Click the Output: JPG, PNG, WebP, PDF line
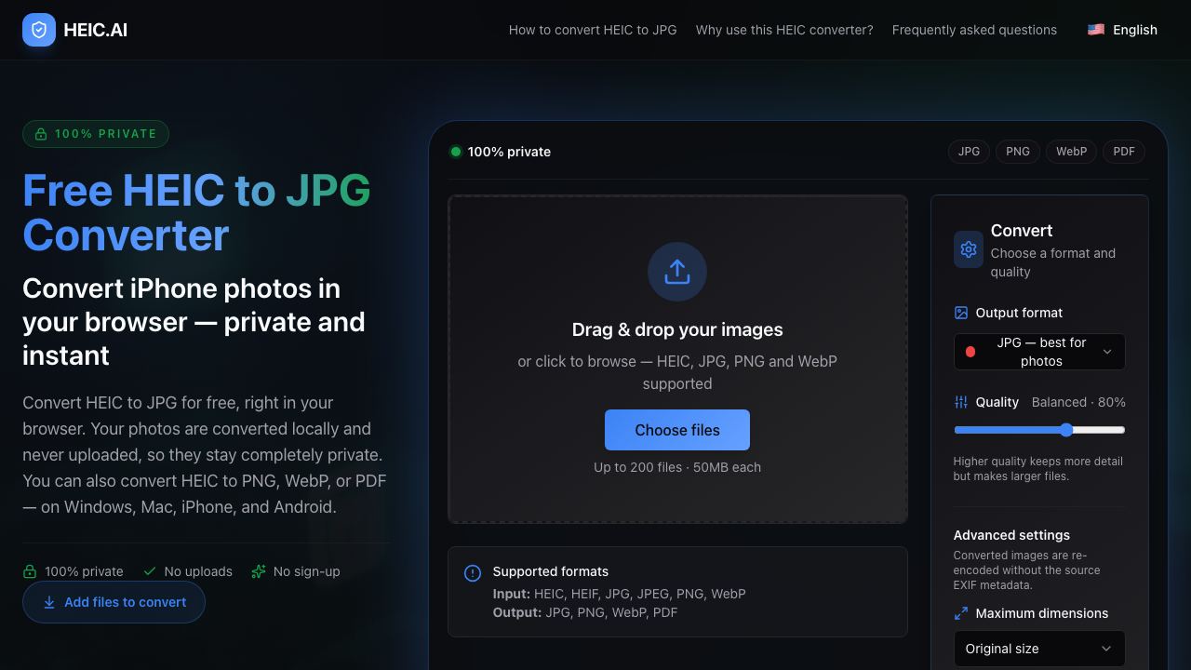 click(585, 612)
